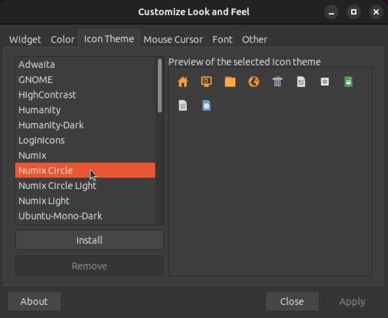Select Humanity-Dark icon theme

(85, 125)
